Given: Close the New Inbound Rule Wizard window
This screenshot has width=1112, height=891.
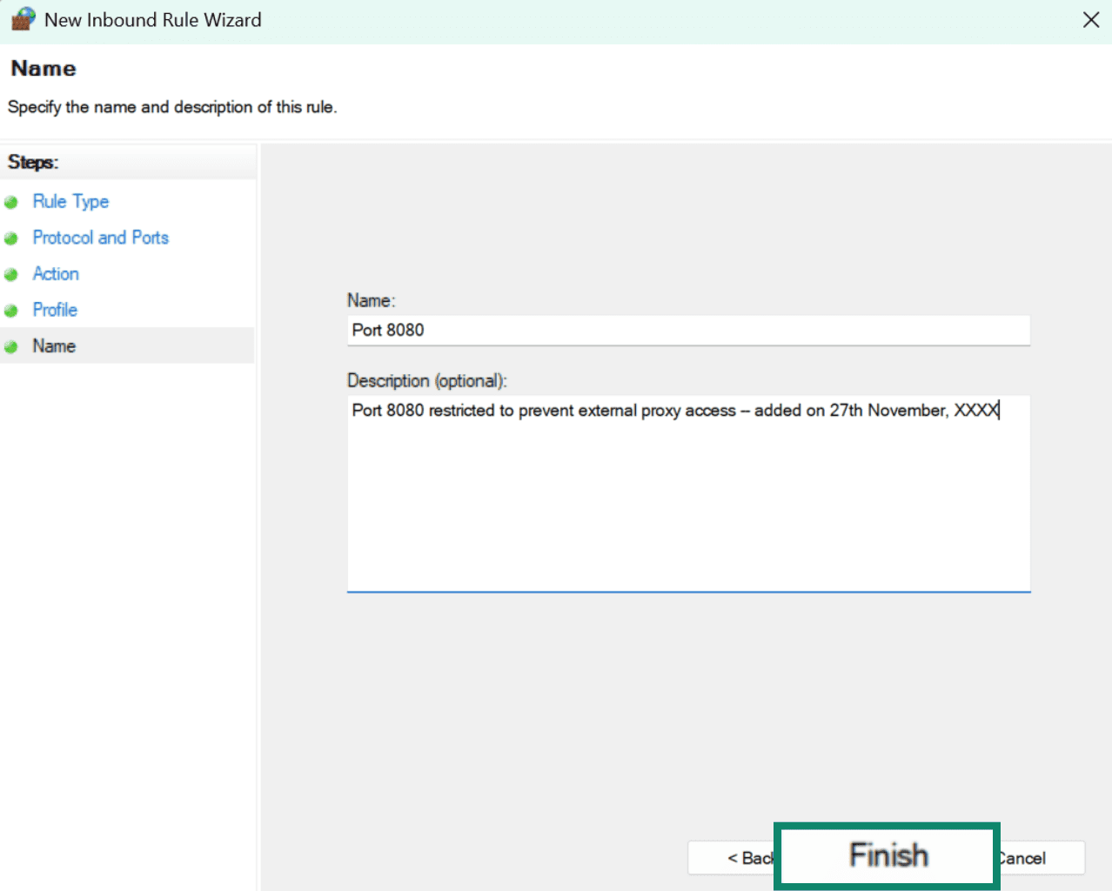Looking at the screenshot, I should (x=1090, y=19).
